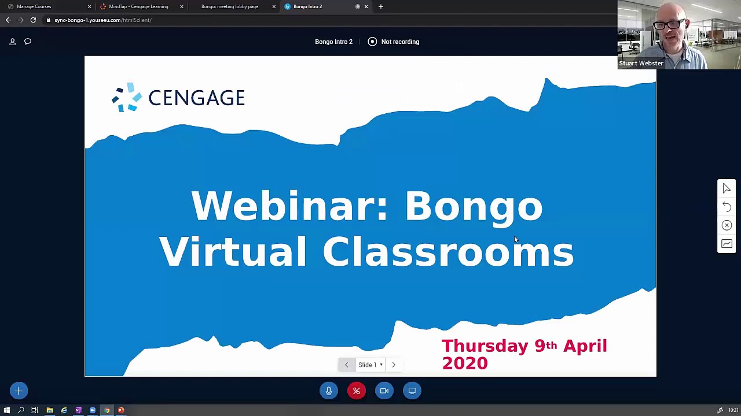The width and height of the screenshot is (741, 416).
Task: Switch to Chrome on the taskbar
Action: 107,410
